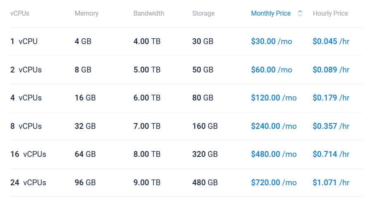Select the 16 vCPUs plan row

click(28, 154)
